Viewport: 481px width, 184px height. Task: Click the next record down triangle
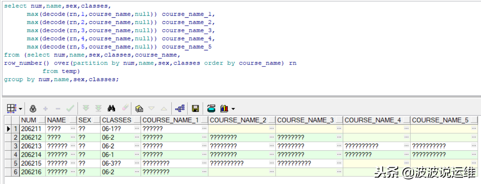[151, 108]
